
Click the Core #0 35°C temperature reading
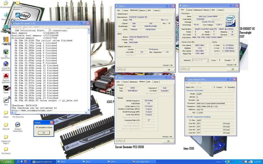click(209, 124)
